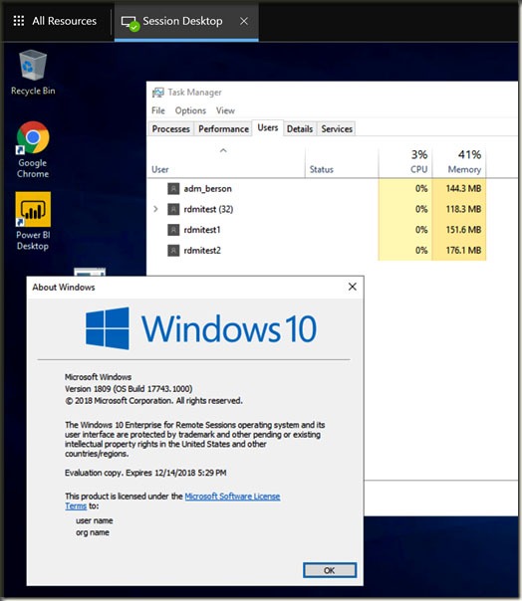Switch to the Details tab
The image size is (522, 601).
click(300, 128)
